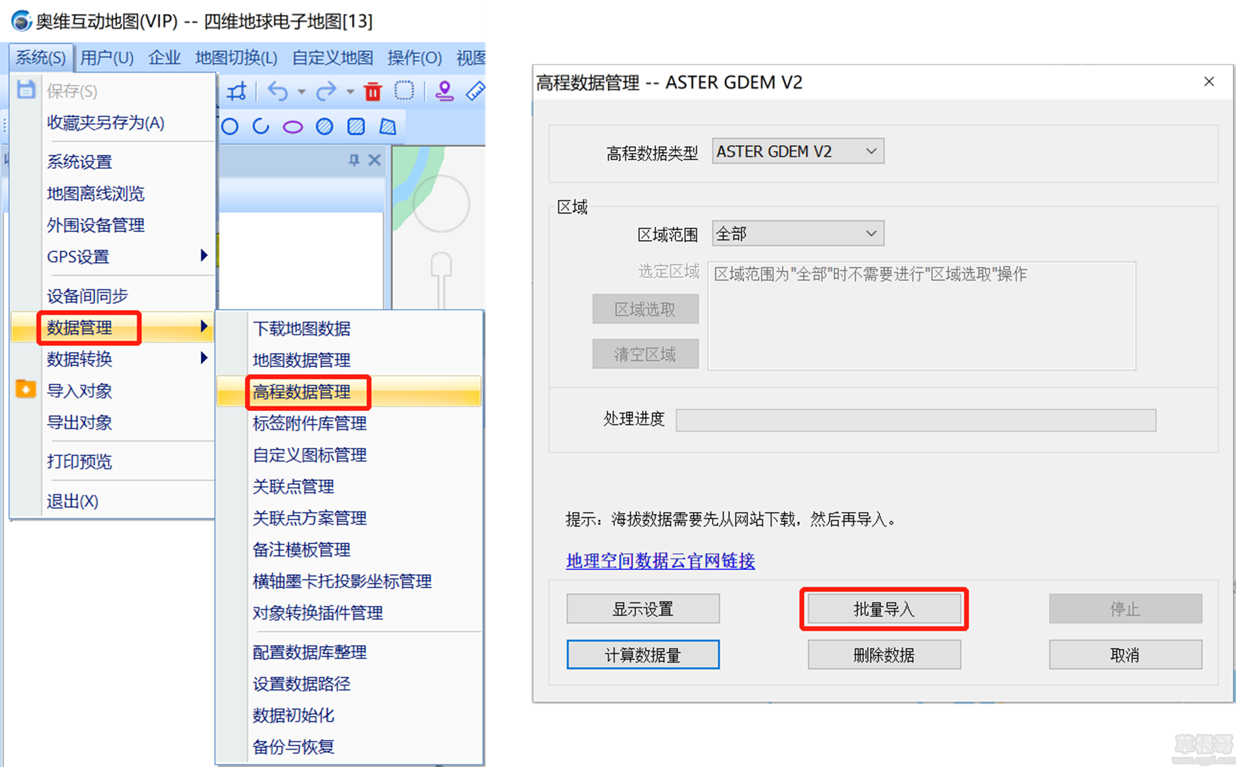The height and width of the screenshot is (767, 1236).
Task: Open the redo history dropdown arrow
Action: [350, 92]
